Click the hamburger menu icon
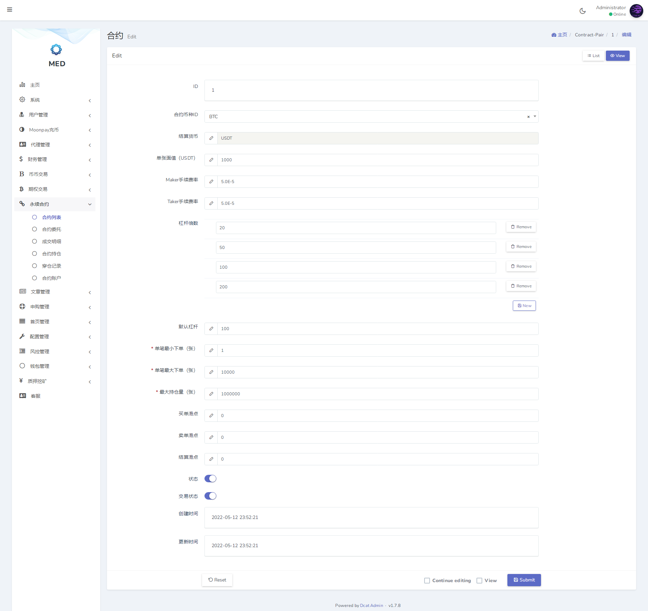Viewport: 648px width, 611px height. pyautogui.click(x=10, y=10)
